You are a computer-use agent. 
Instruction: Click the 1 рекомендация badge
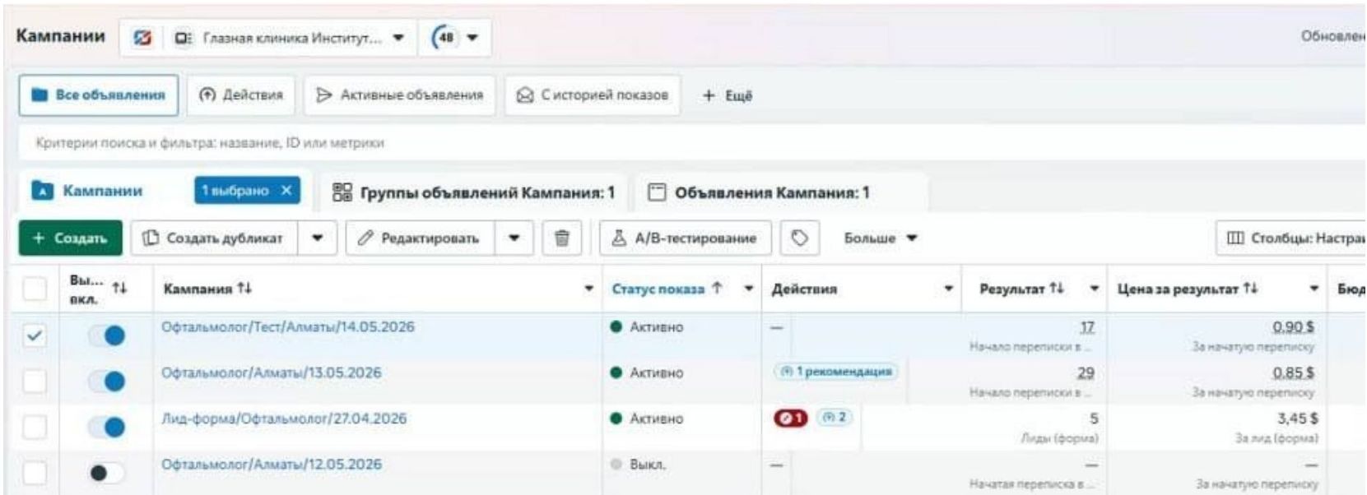tap(836, 372)
